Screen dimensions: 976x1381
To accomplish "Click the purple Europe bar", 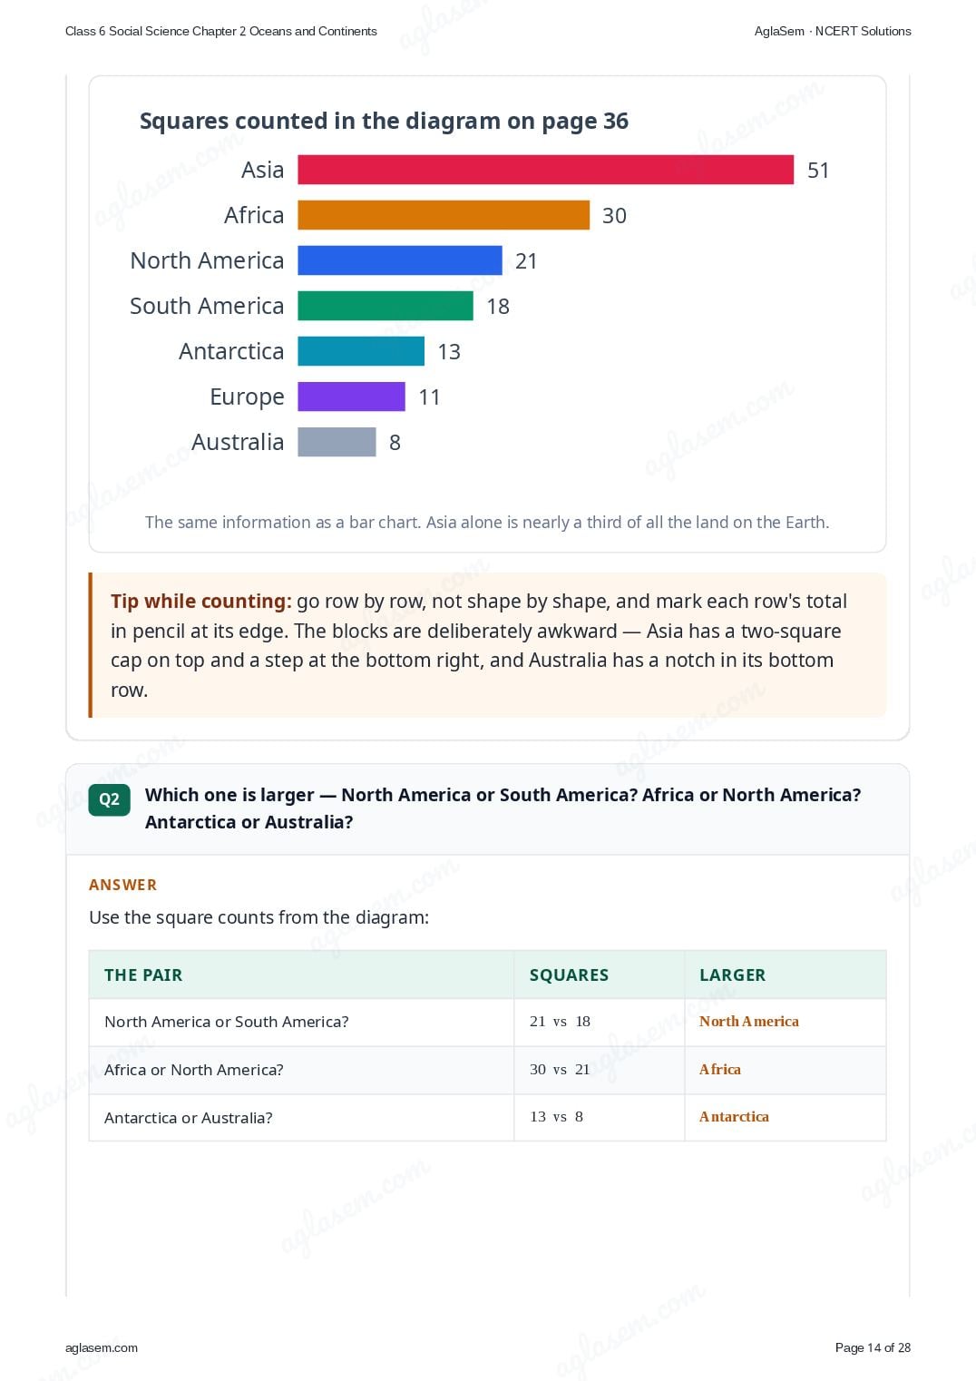I will point(352,397).
